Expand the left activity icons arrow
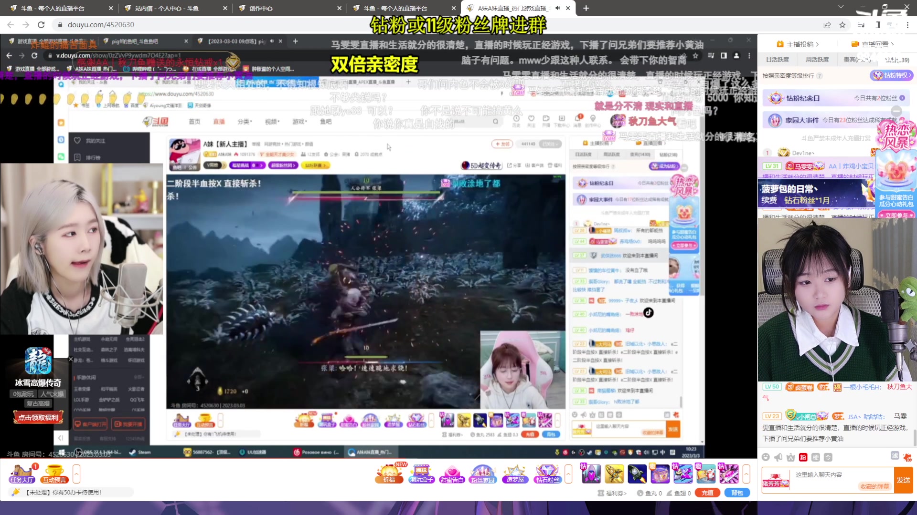The height and width of the screenshot is (515, 917). [76, 474]
